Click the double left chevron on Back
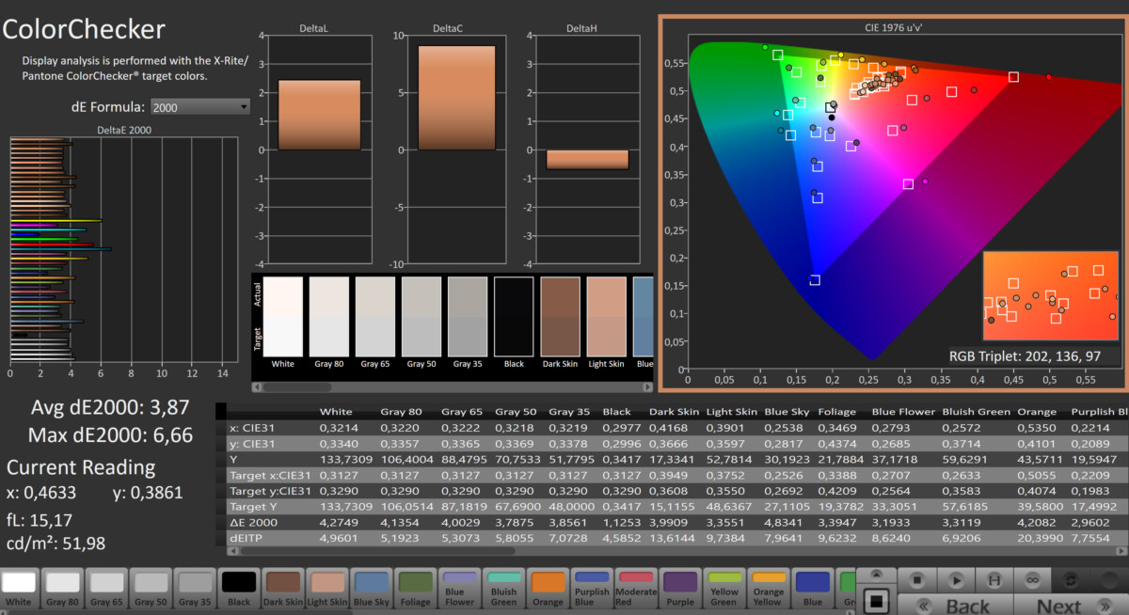This screenshot has height=615, width=1129. pyautogui.click(x=923, y=607)
